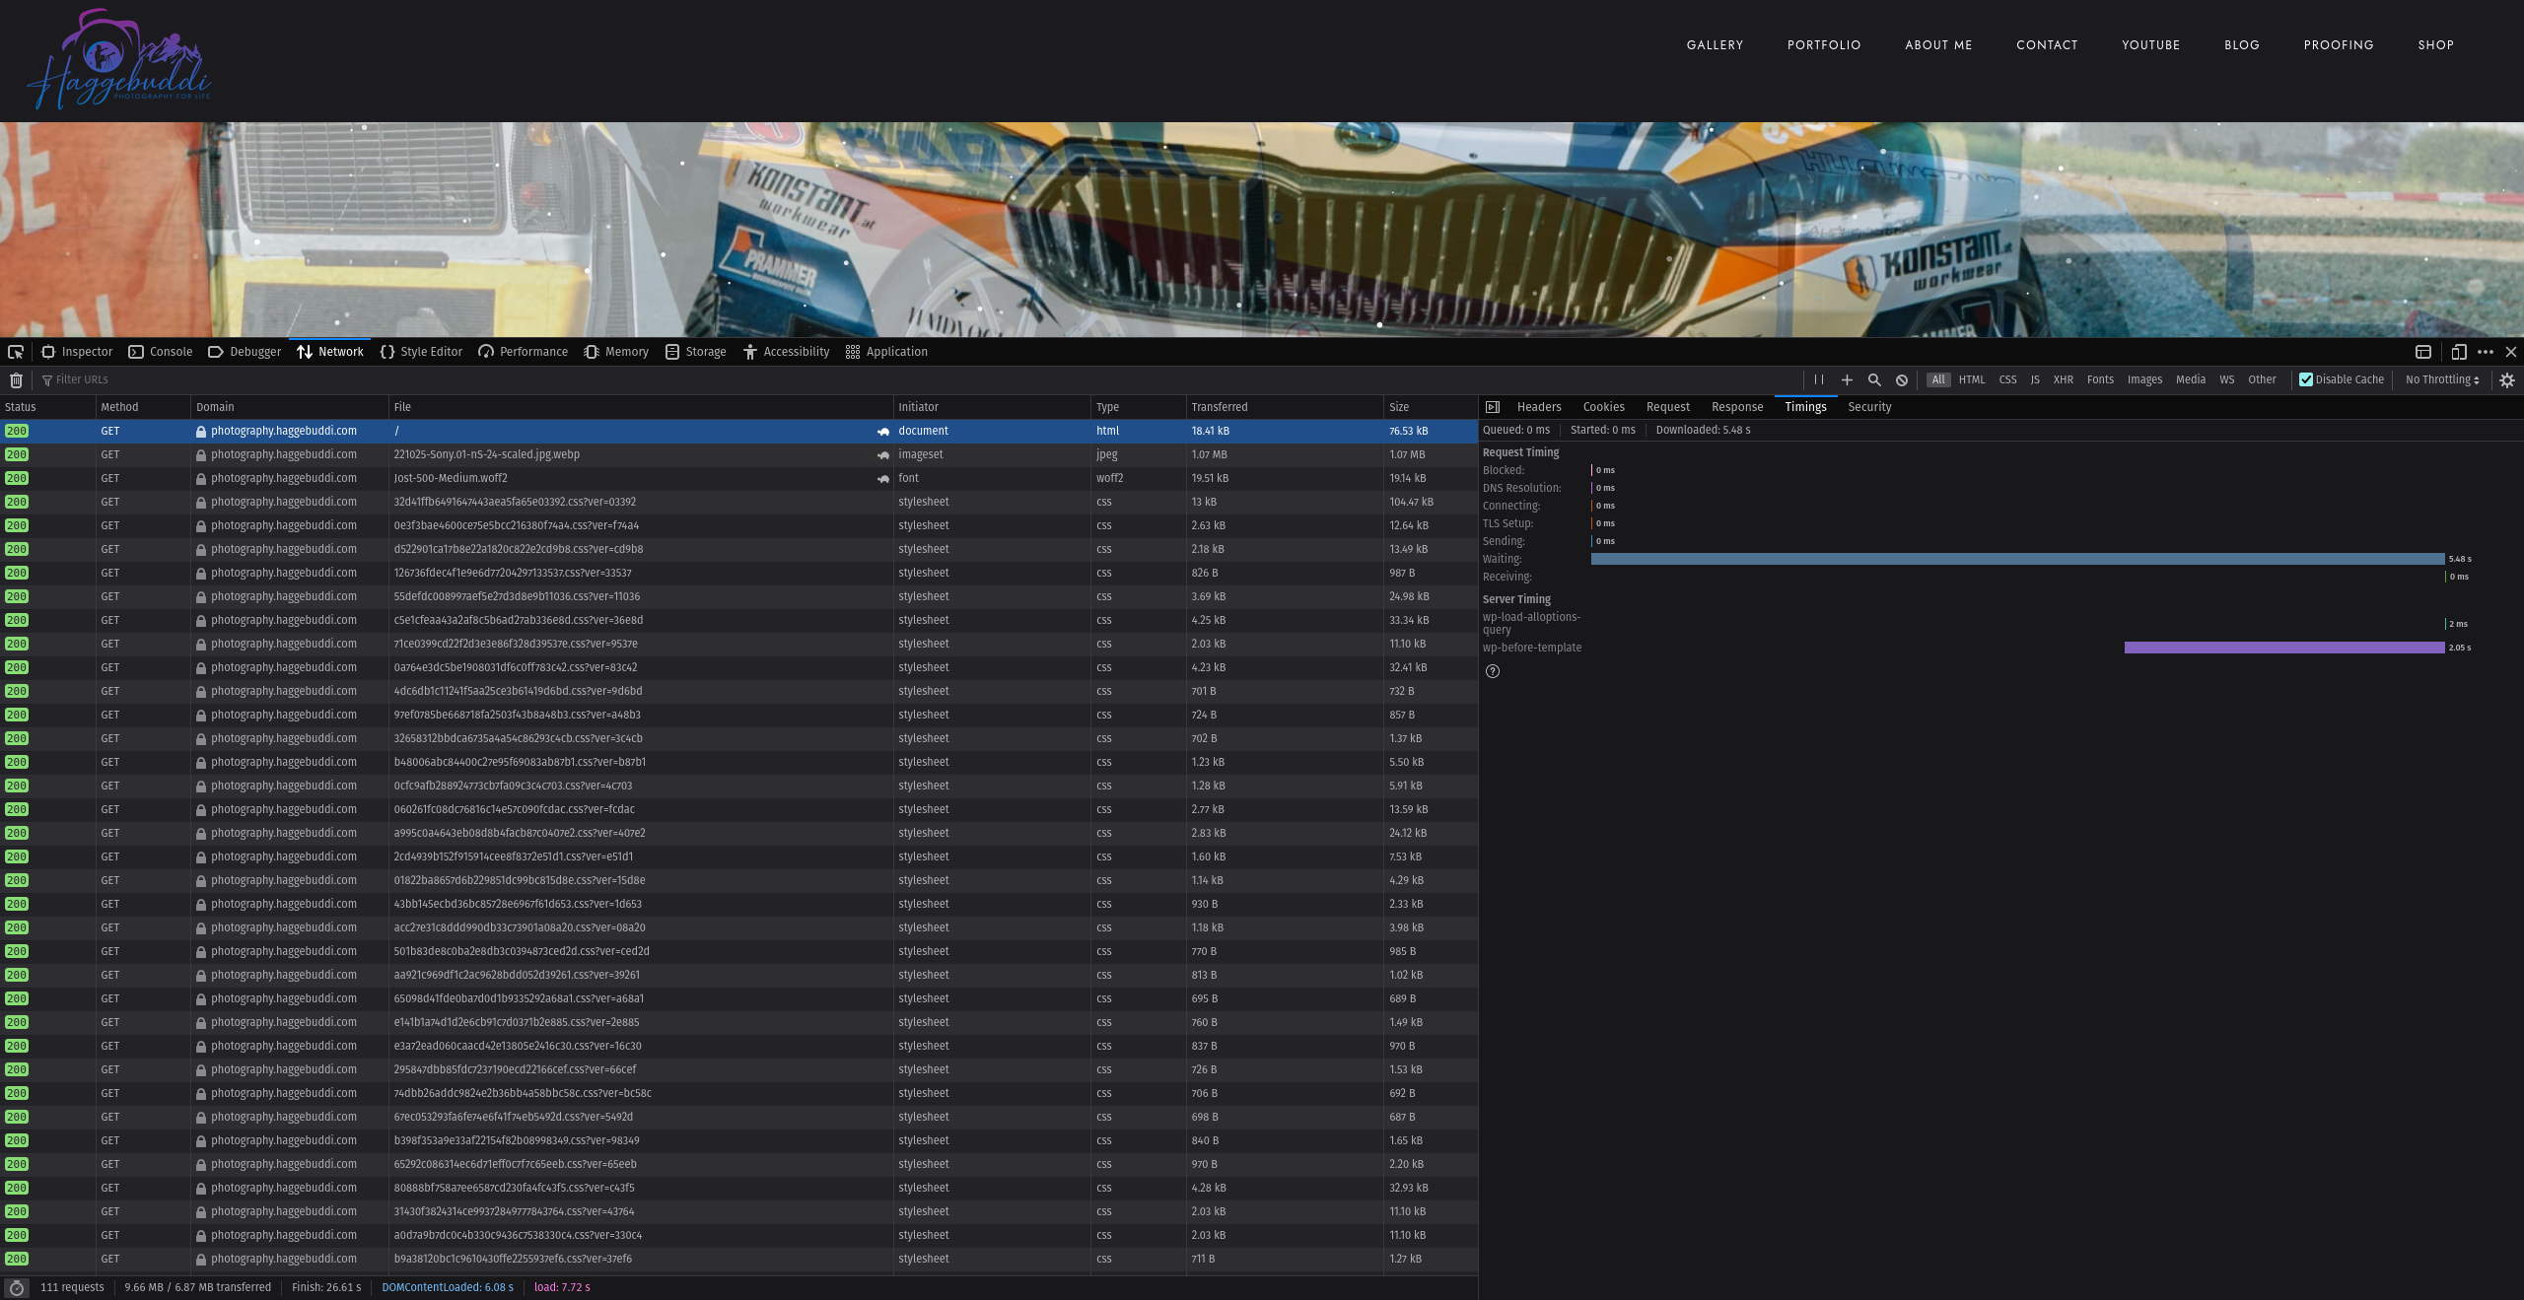Sort by the Transferred column header
The image size is (2524, 1300).
1220,407
